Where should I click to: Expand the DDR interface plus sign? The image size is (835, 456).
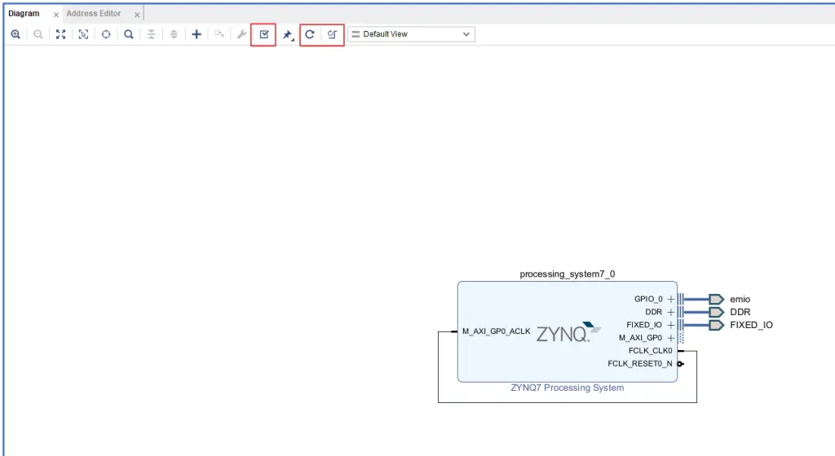point(671,312)
